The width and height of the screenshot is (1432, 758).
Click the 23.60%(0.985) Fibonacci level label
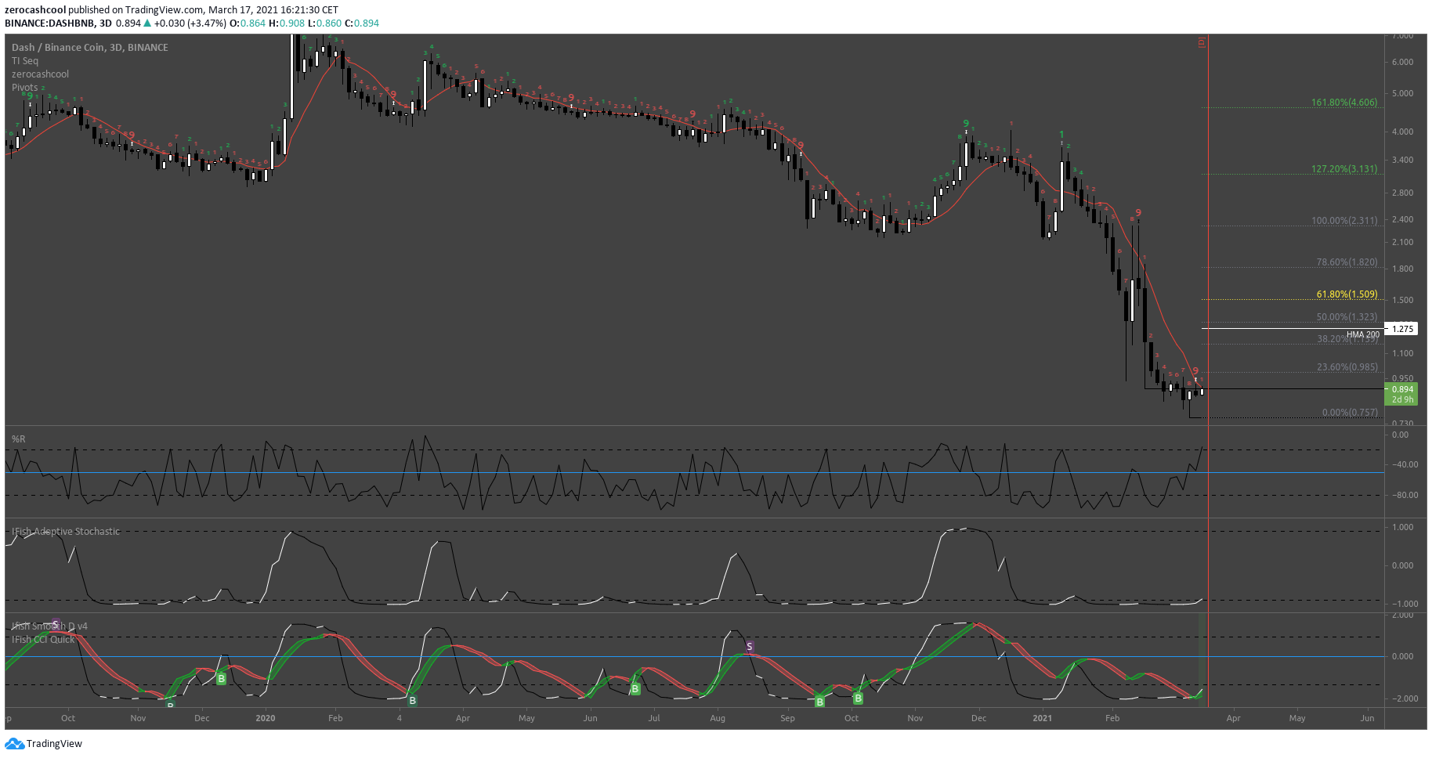pos(1347,367)
